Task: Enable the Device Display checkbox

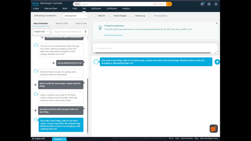Action: (111, 16)
